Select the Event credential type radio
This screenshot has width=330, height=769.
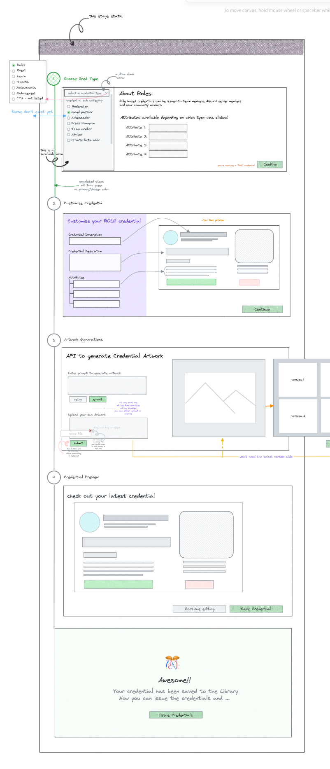point(14,71)
